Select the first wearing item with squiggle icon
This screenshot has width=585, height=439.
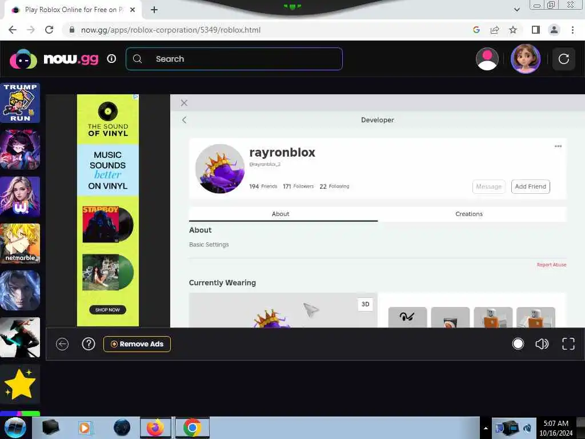407,317
